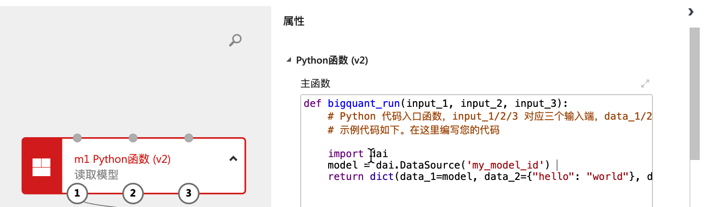This screenshot has width=704, height=207.
Task: Click the third input port dot above m1
Action: pyautogui.click(x=189, y=138)
